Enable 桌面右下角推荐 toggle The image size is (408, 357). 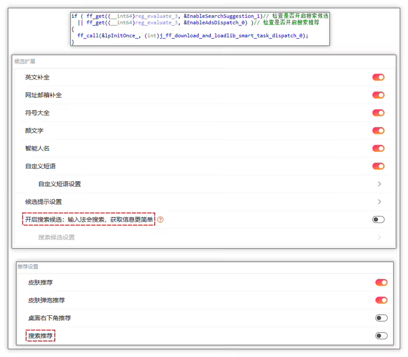pos(381,318)
